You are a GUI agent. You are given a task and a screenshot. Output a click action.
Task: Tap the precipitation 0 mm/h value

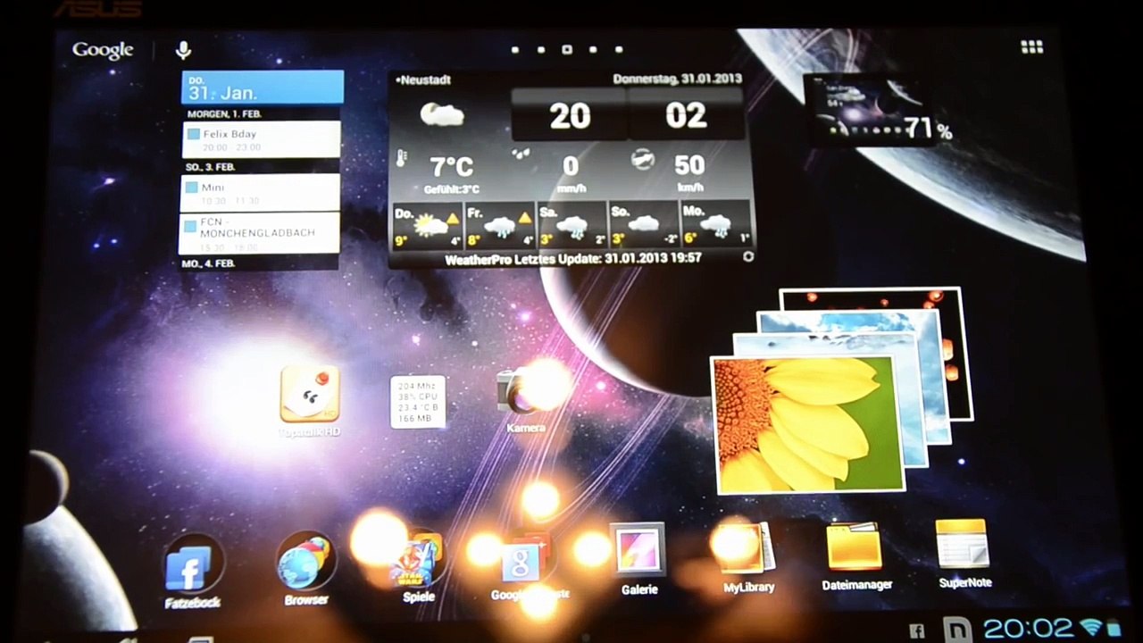tap(571, 166)
